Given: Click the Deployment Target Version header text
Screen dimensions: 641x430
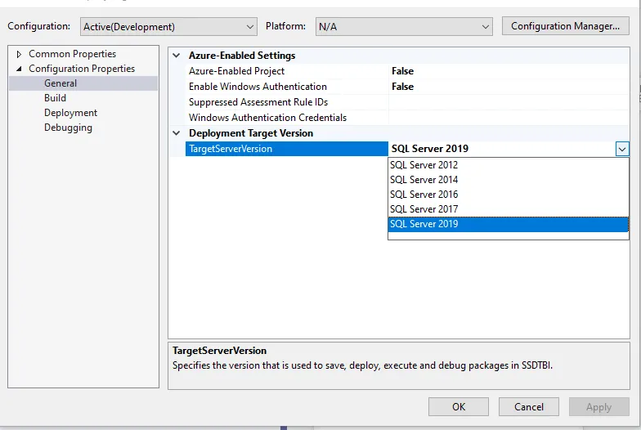Looking at the screenshot, I should 251,132.
